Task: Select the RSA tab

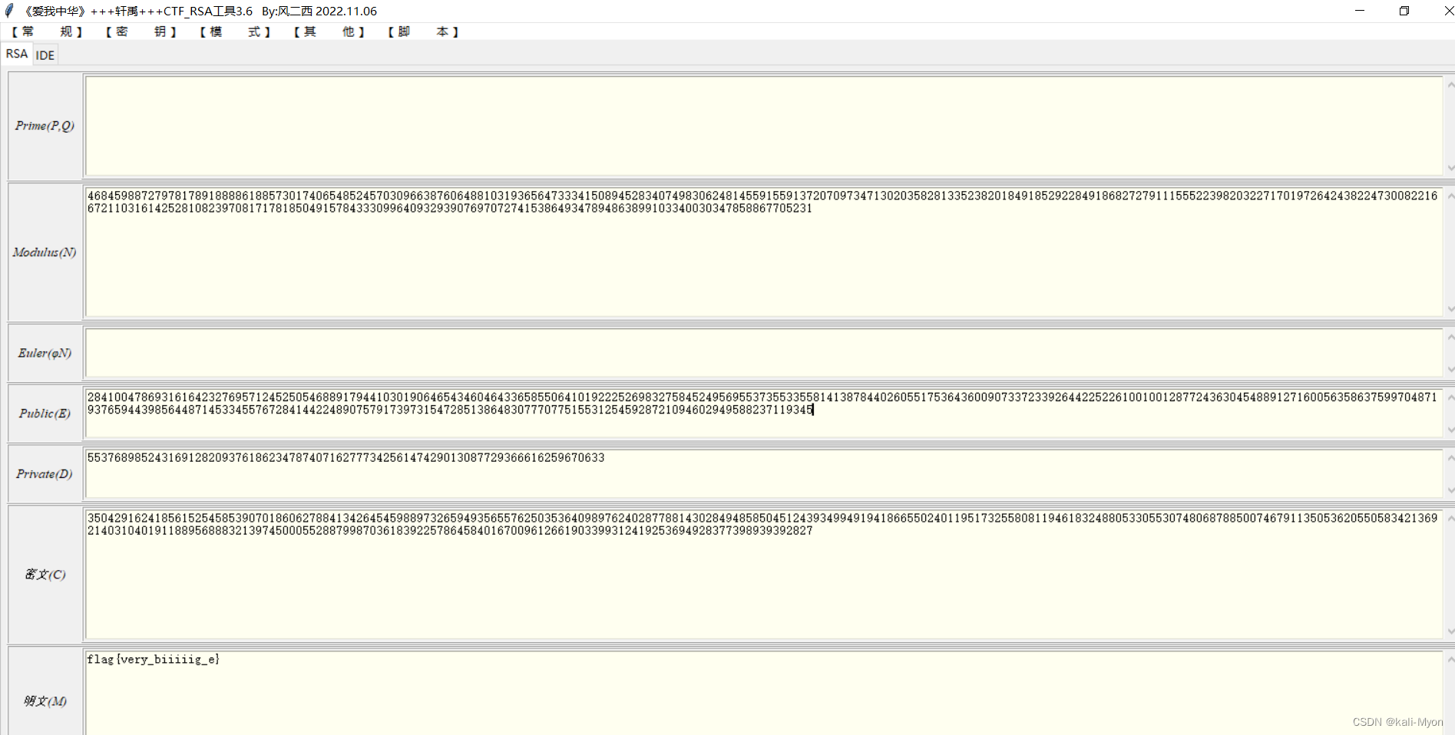Action: pos(16,54)
